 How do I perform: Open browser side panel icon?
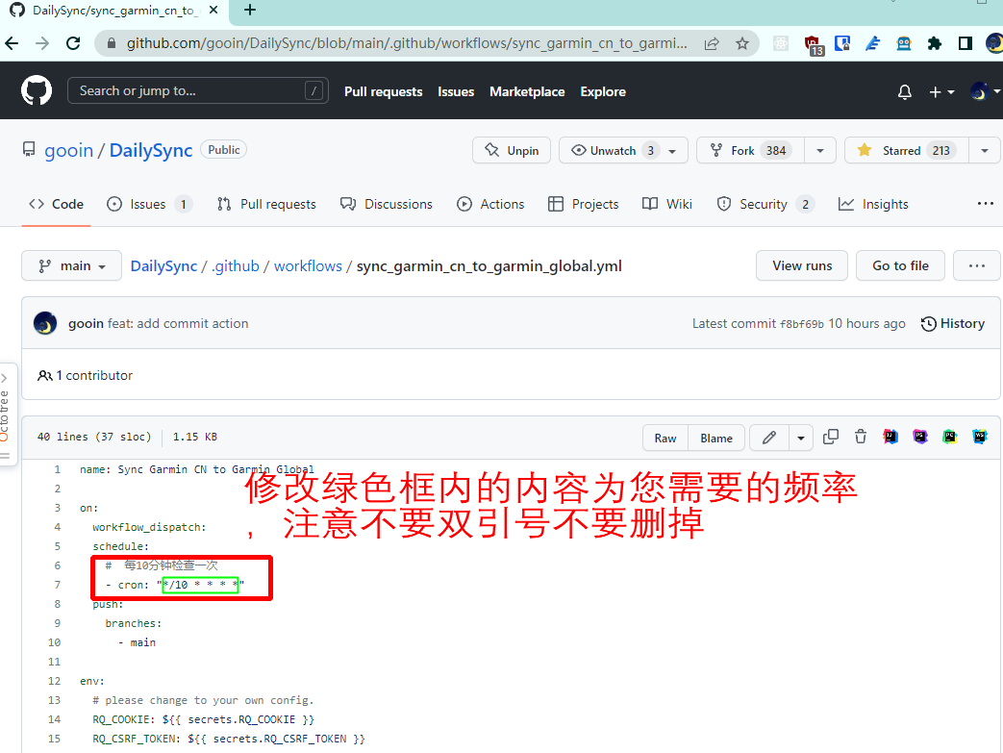(x=965, y=43)
